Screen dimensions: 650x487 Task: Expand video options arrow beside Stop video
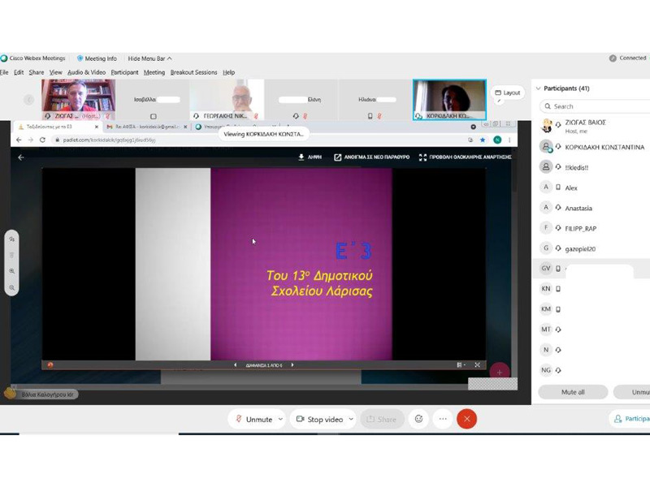point(351,419)
